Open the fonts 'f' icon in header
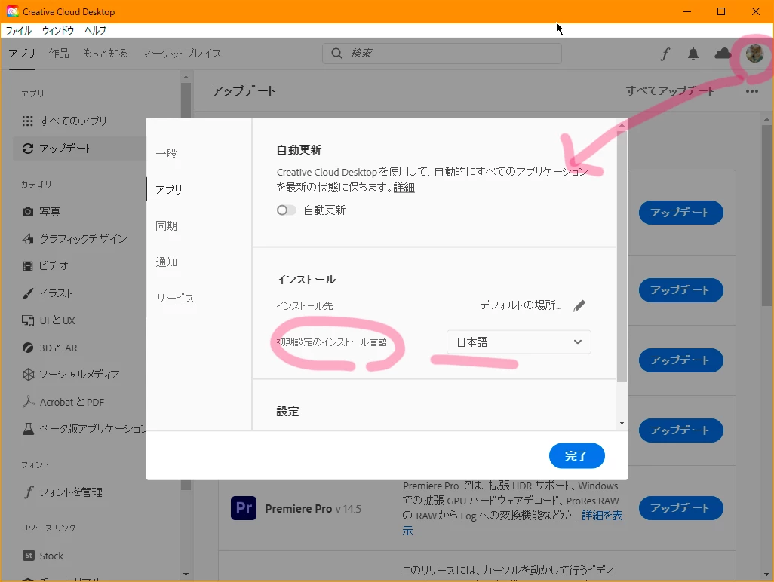774x582 pixels. point(665,54)
